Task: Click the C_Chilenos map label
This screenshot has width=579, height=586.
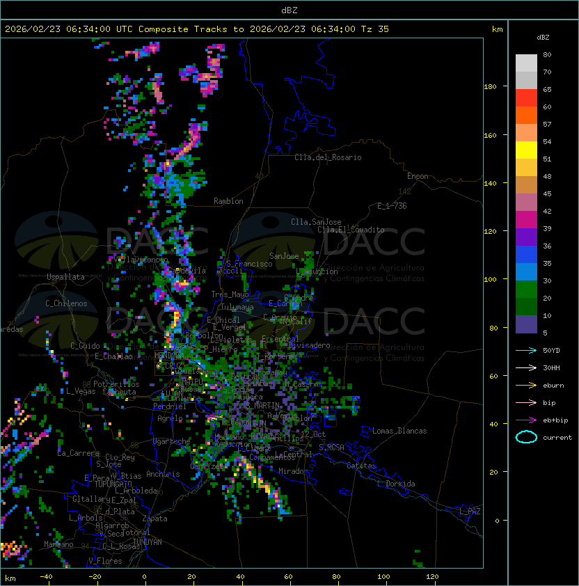Action: [66, 303]
